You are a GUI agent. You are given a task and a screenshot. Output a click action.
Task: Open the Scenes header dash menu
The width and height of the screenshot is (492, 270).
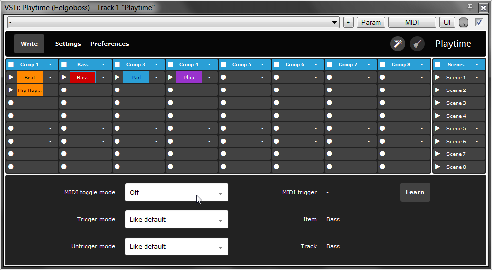pos(477,64)
